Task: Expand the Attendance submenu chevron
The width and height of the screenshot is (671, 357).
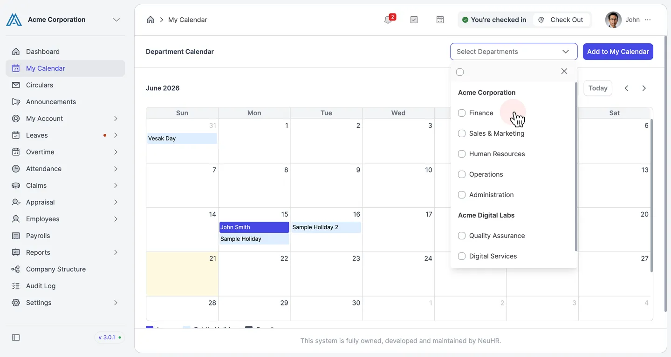Action: [116, 169]
